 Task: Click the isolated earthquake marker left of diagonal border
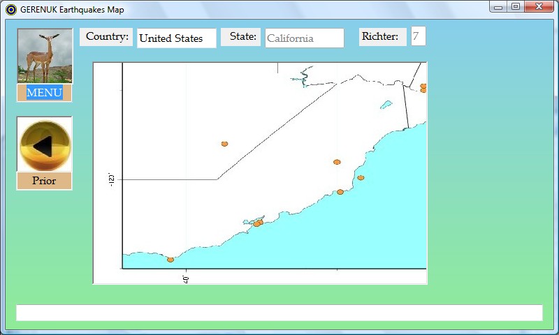coord(224,144)
